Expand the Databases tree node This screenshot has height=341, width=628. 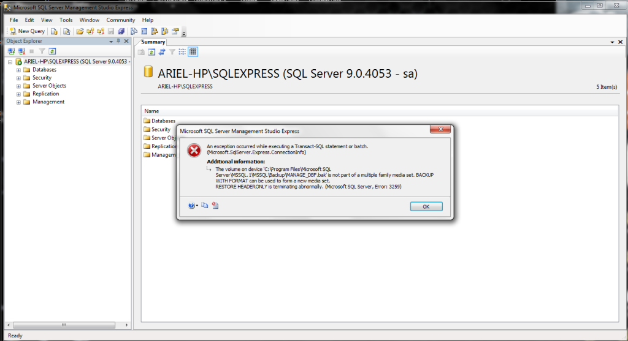[18, 70]
